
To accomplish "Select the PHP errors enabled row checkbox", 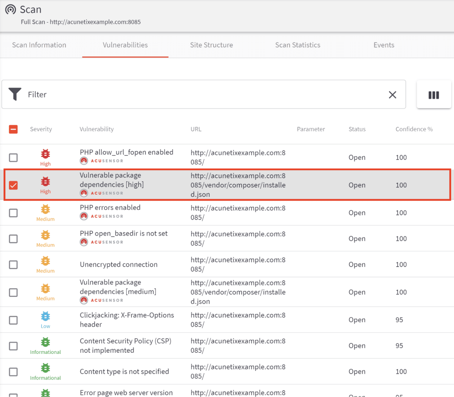I will pos(13,213).
